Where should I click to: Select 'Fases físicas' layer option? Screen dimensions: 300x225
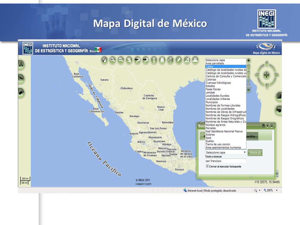[x=226, y=89]
